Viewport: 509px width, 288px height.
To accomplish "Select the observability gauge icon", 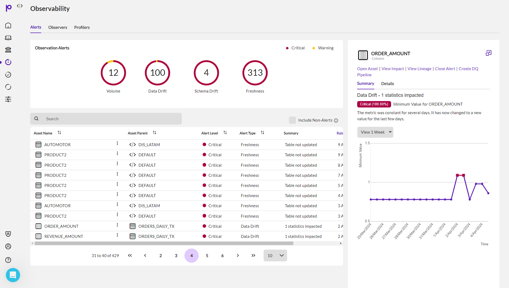I will (8, 62).
